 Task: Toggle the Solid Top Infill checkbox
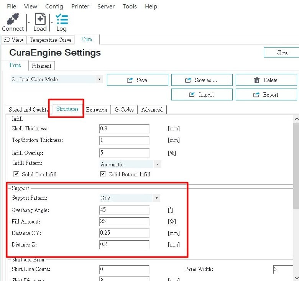coord(16,174)
